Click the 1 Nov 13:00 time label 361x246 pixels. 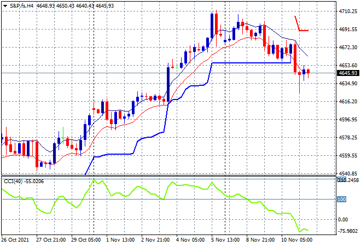(120, 240)
